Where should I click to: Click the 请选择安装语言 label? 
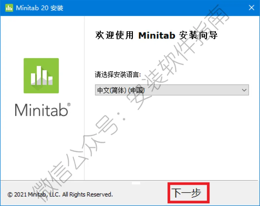tap(118, 74)
